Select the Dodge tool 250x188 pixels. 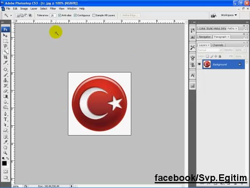5,107
